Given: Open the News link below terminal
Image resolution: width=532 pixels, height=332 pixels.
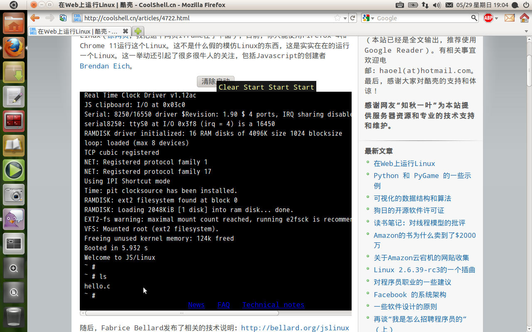Looking at the screenshot, I should pyautogui.click(x=196, y=305).
